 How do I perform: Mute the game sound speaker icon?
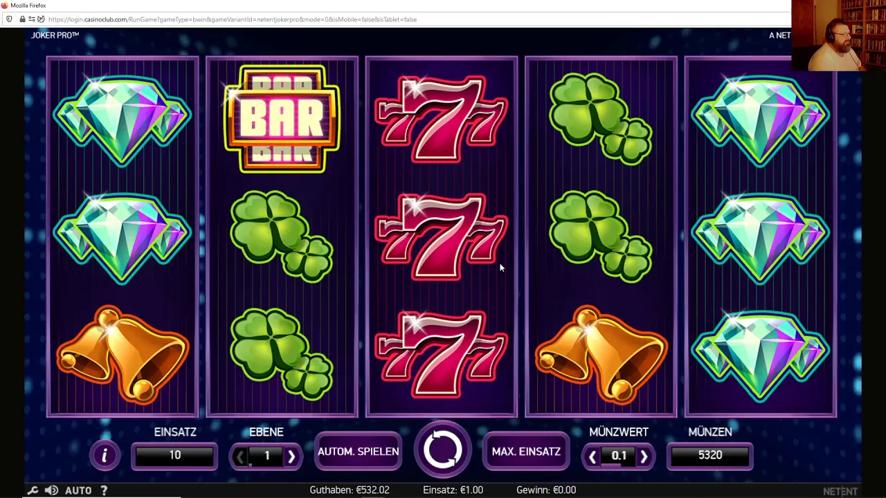point(51,490)
